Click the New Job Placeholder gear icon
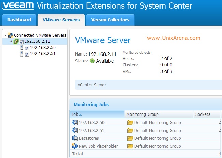Image resolution: width=222 pixels, height=158 pixels. point(74,146)
